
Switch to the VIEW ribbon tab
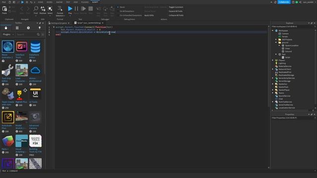(x=76, y=2)
